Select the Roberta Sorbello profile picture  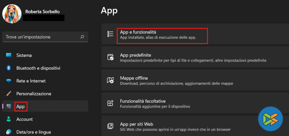(12, 14)
